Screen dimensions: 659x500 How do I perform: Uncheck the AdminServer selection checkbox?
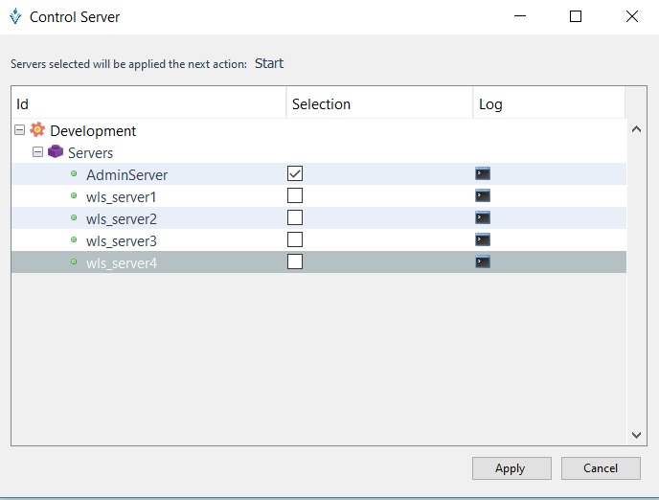coord(295,174)
